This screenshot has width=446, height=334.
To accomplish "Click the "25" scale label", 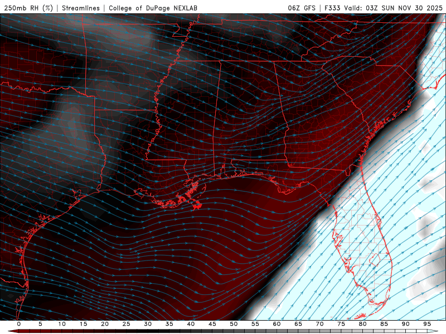I will click(127, 324).
